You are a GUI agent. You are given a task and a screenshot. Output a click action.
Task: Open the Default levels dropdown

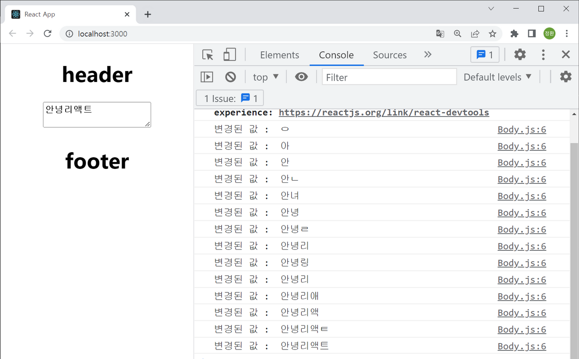coord(498,77)
